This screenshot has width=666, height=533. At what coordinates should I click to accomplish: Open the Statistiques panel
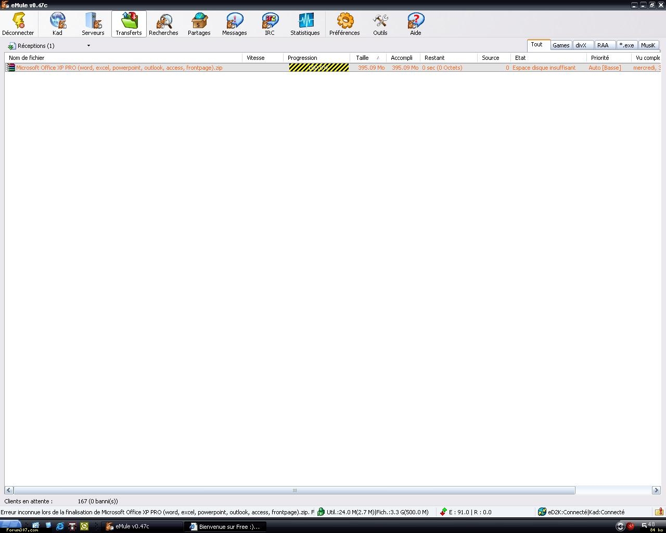point(305,24)
